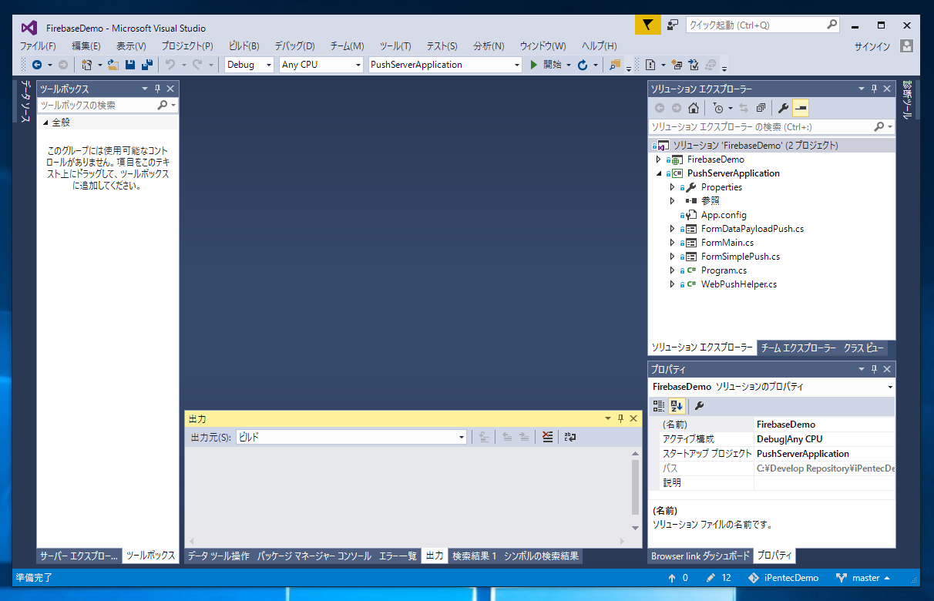
Task: Open the Output source combo box
Action: coord(351,437)
